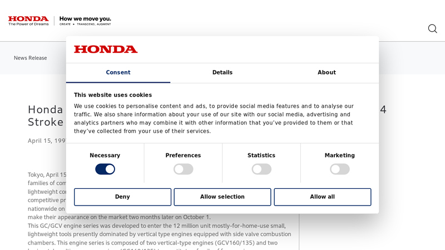The height and width of the screenshot is (250, 445).
Task: Toggle the Necessary cookies switch
Action: (105, 169)
